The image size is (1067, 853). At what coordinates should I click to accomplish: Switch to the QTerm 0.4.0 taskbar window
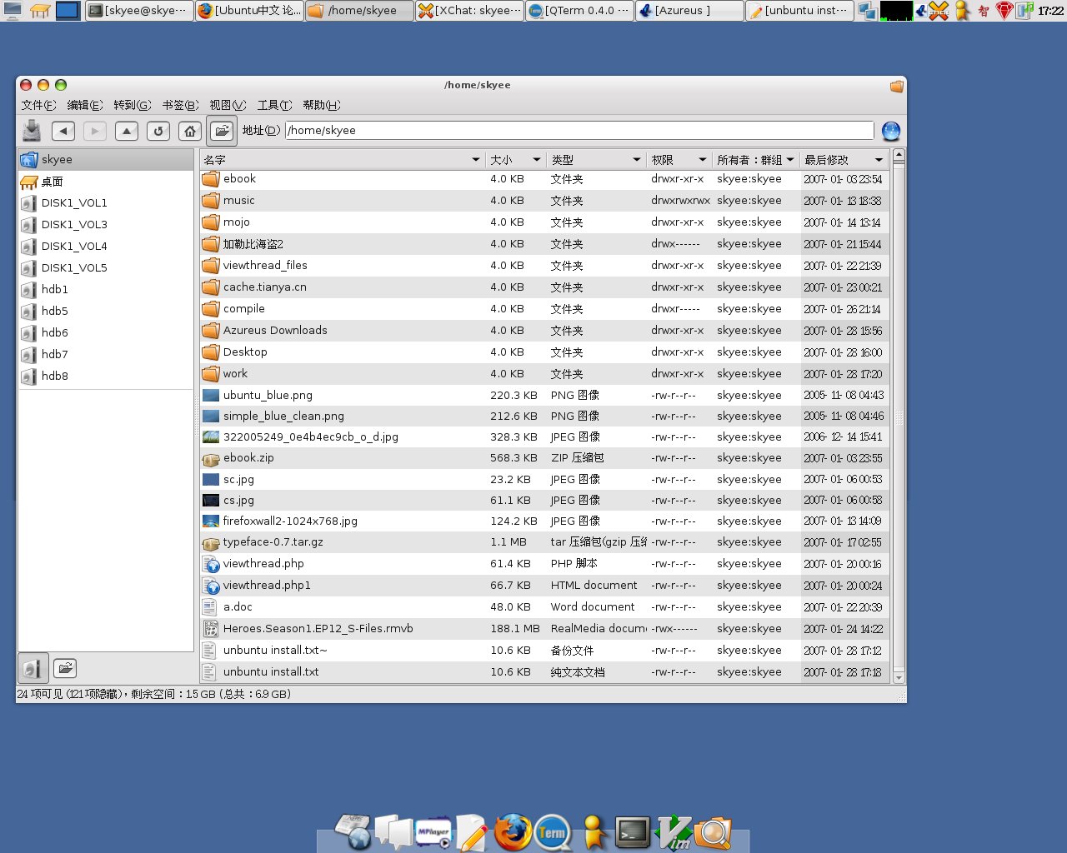(579, 11)
